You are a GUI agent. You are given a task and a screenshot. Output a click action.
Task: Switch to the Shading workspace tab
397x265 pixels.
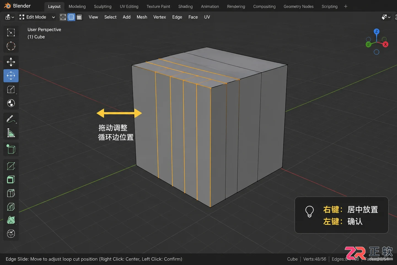pyautogui.click(x=186, y=6)
